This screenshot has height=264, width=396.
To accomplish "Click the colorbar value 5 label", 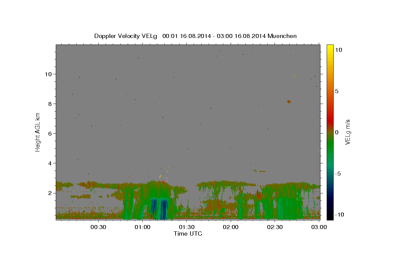I will coord(337,91).
